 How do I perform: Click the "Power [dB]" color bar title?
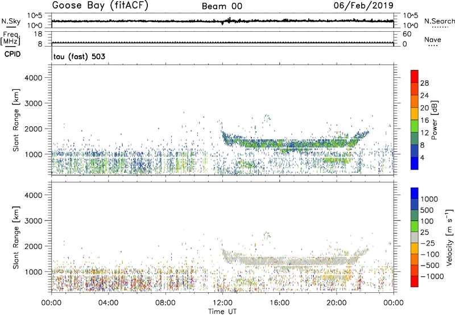tap(434, 120)
